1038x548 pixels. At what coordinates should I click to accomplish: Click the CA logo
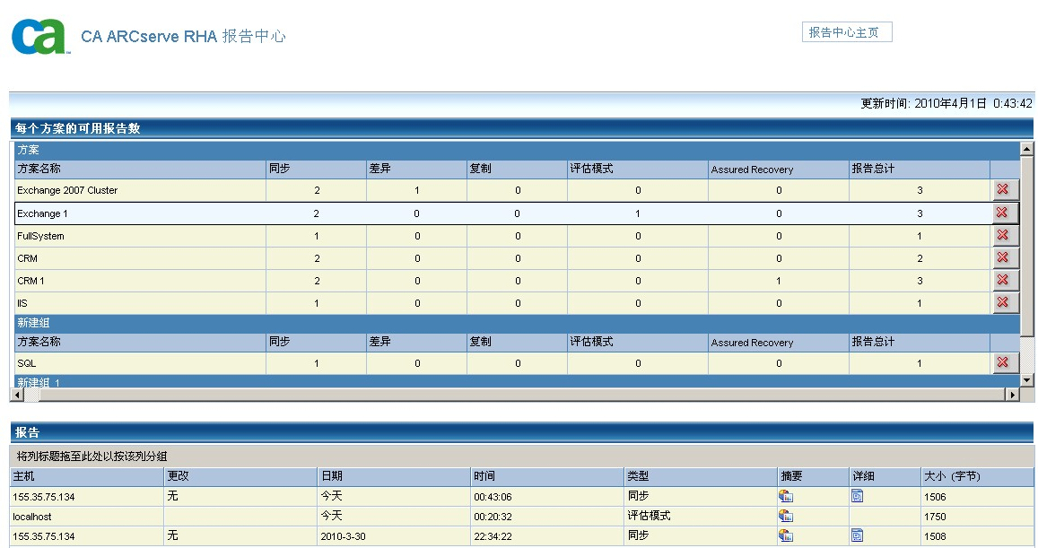(x=39, y=37)
